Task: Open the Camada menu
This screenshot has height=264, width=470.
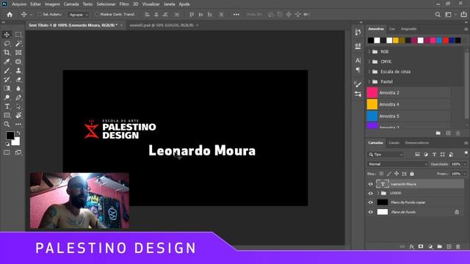Action: 71,4
